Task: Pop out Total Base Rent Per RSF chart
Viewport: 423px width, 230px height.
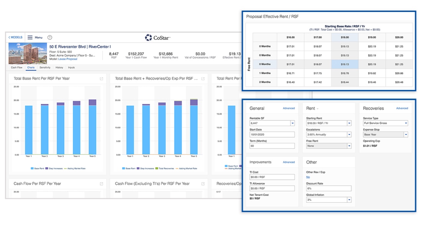Action: 102,79
